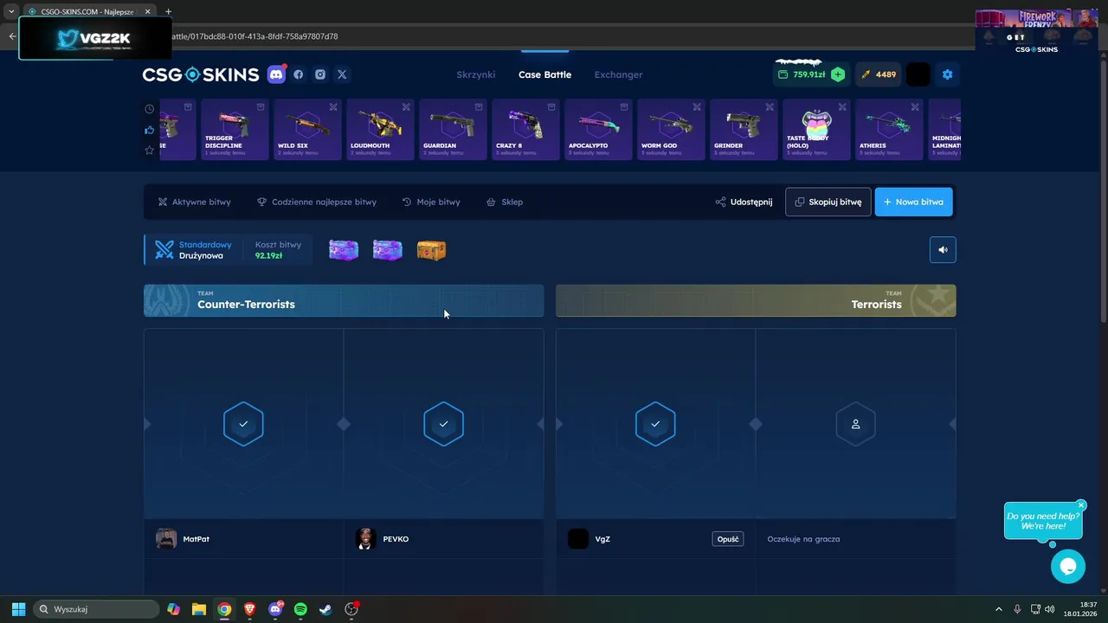Open the Instagram social icon

click(x=320, y=74)
